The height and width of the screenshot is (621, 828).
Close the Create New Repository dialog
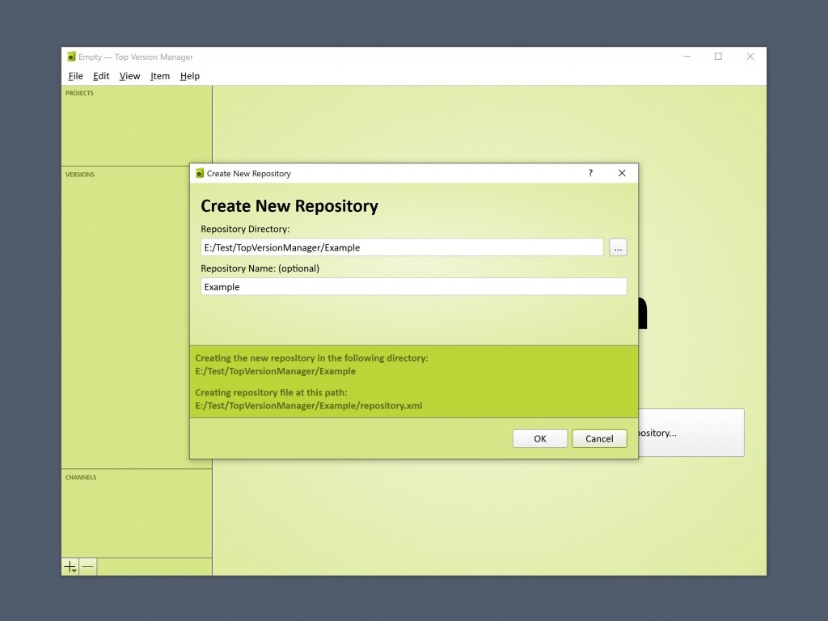pyautogui.click(x=622, y=173)
